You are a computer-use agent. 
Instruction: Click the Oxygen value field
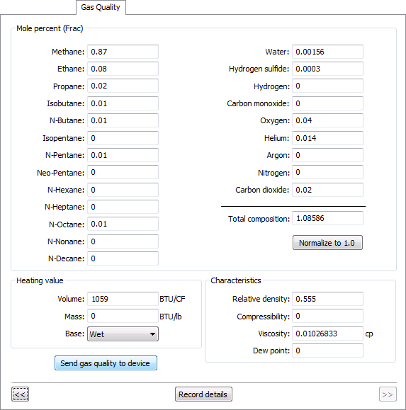coord(327,120)
